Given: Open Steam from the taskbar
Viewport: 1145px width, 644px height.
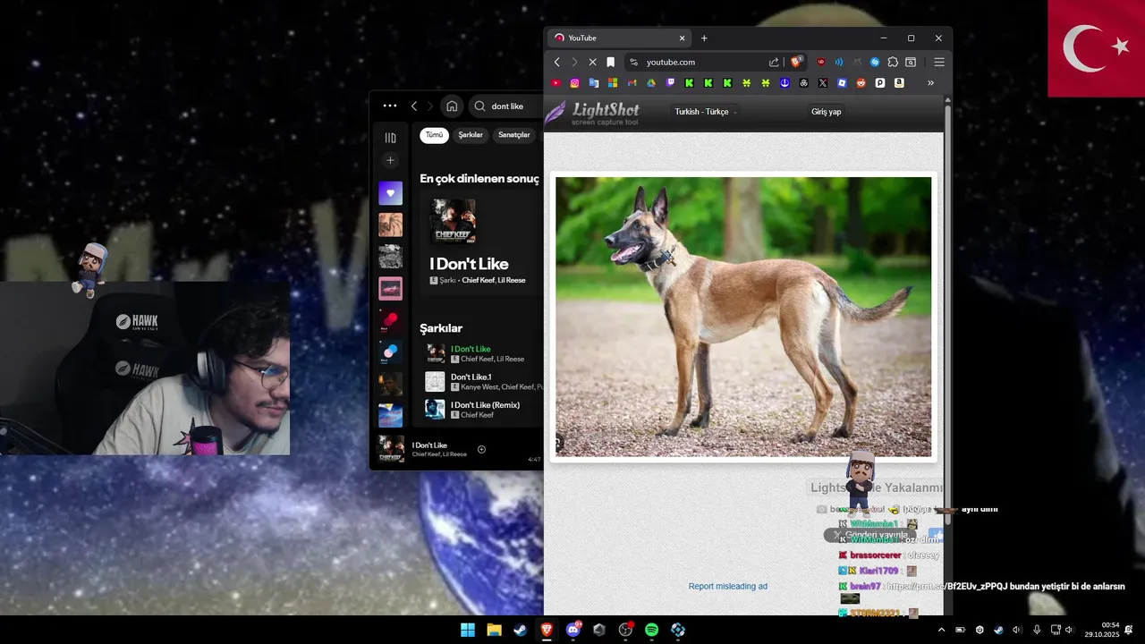Looking at the screenshot, I should tap(520, 630).
